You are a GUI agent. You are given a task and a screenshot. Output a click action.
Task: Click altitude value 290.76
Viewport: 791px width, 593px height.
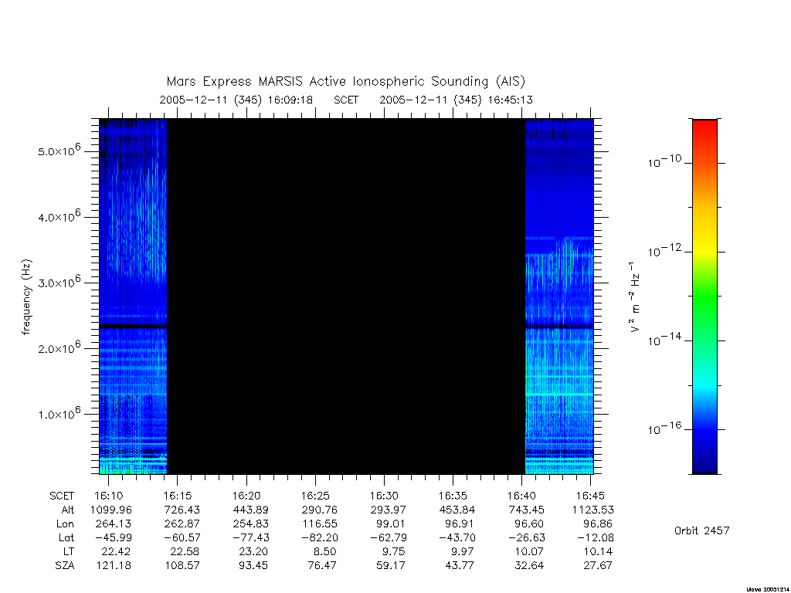(x=319, y=510)
